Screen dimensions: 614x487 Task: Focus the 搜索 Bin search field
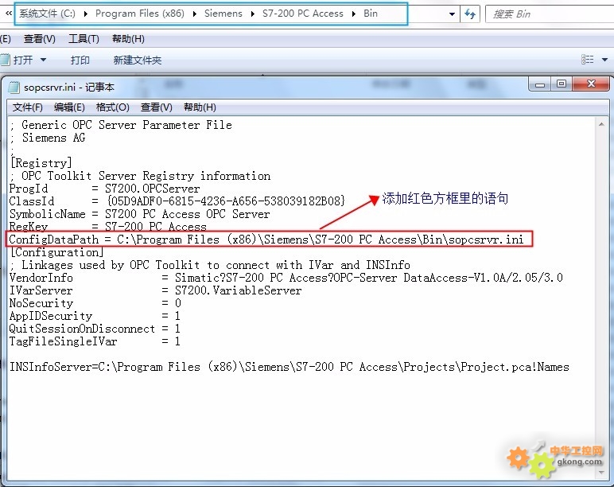549,14
